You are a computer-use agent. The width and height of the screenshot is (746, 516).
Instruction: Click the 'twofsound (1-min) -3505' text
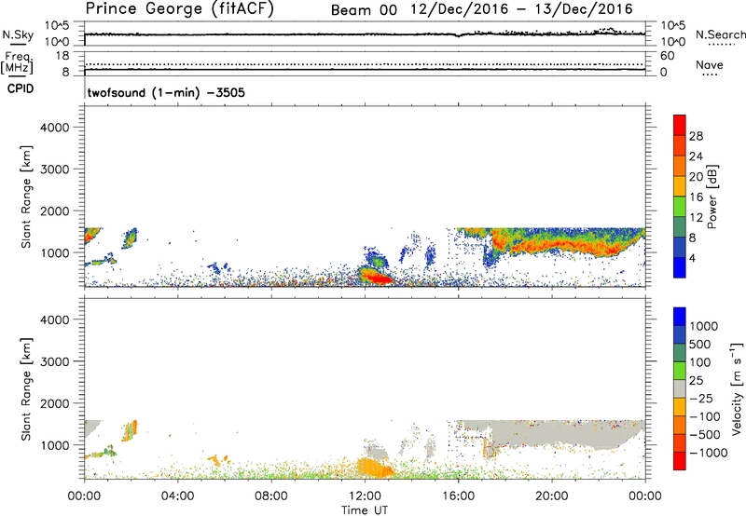(x=166, y=92)
